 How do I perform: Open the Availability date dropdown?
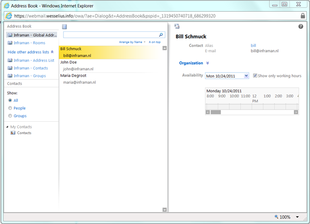click(246, 76)
